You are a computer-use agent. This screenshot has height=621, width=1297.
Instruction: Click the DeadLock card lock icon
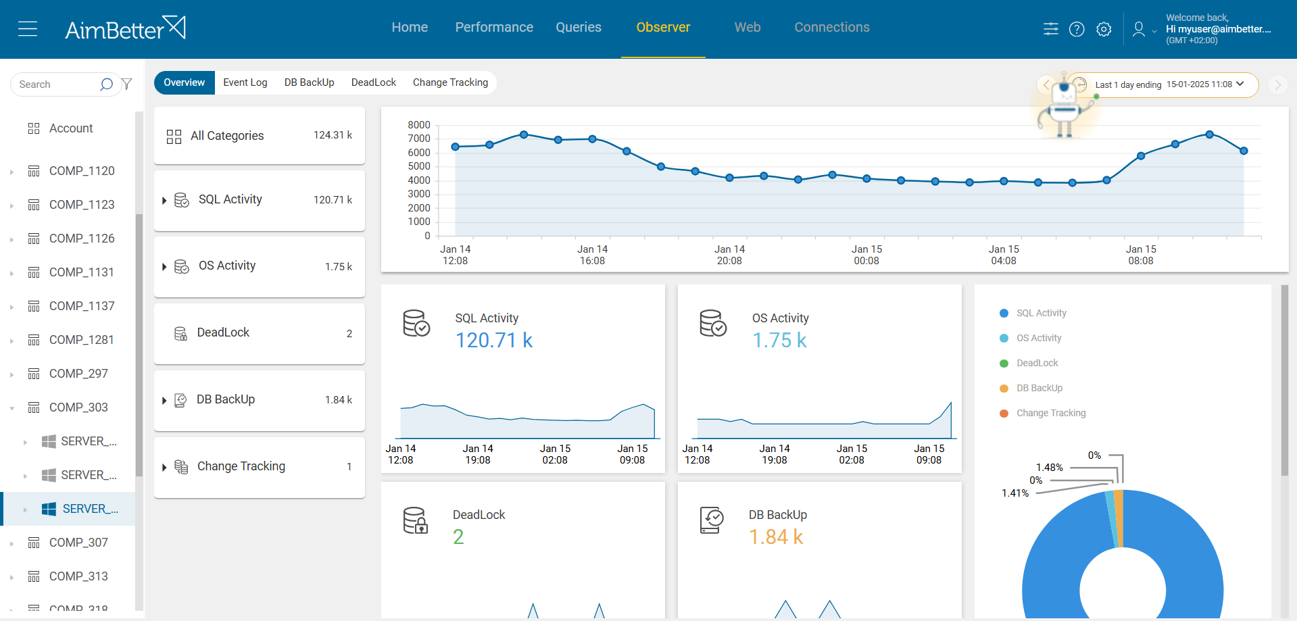[x=416, y=520]
